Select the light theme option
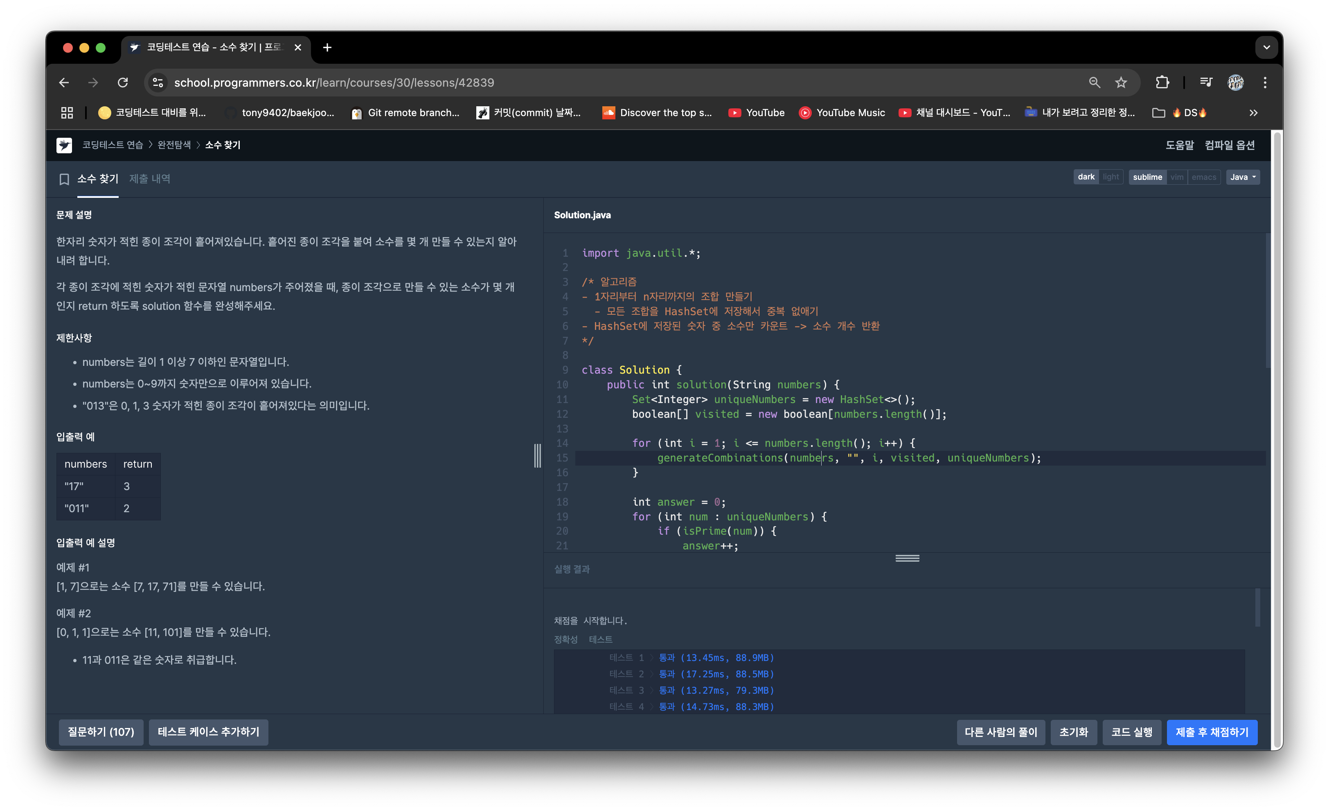Image resolution: width=1329 pixels, height=811 pixels. pyautogui.click(x=1110, y=177)
